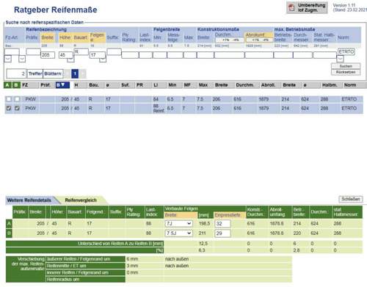This screenshot has height=287, width=367.
Task: Check the B checkbox in first PKW row
Action: click(17, 99)
